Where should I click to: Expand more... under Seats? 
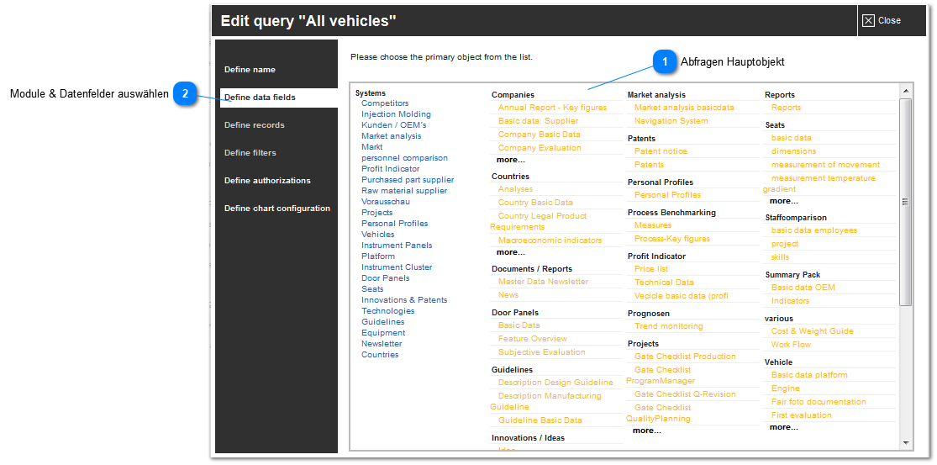[784, 201]
